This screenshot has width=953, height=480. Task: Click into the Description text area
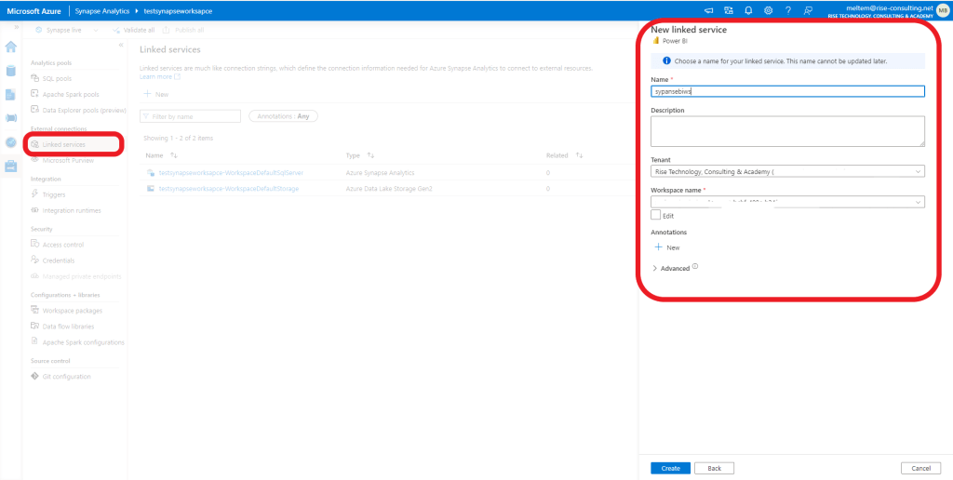coord(787,130)
